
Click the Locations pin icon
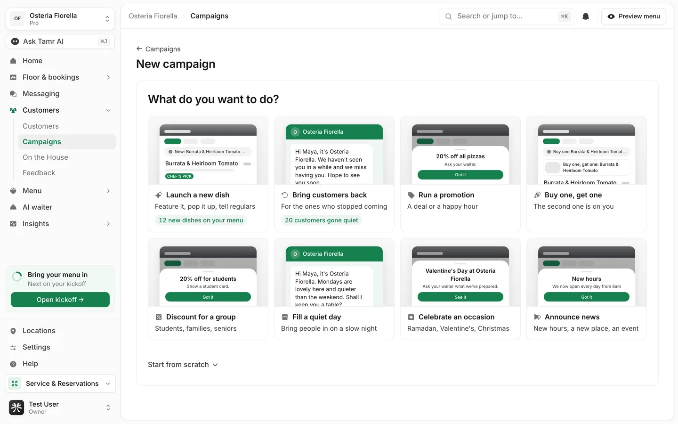pyautogui.click(x=13, y=331)
